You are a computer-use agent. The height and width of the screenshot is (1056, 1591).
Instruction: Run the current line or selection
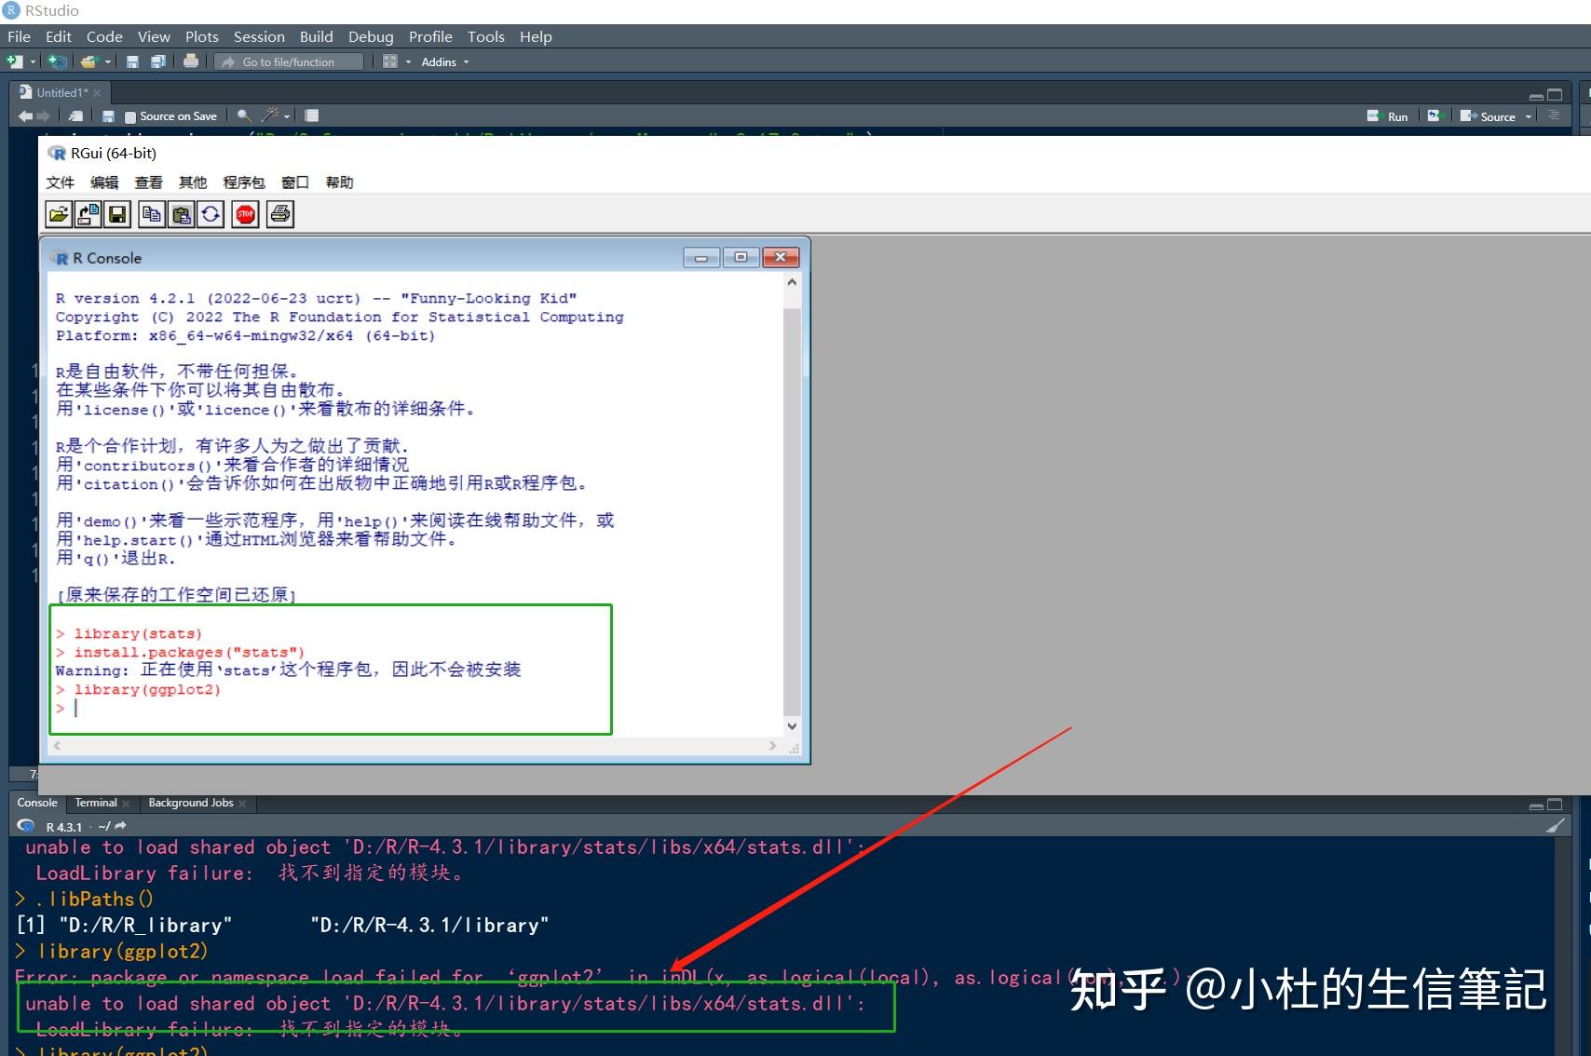[1387, 116]
